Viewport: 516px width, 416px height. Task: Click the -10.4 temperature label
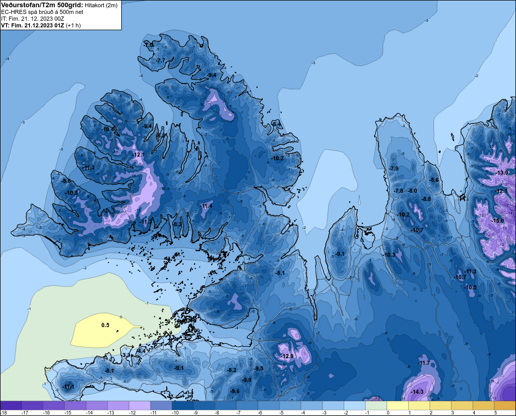pyautogui.click(x=108, y=129)
